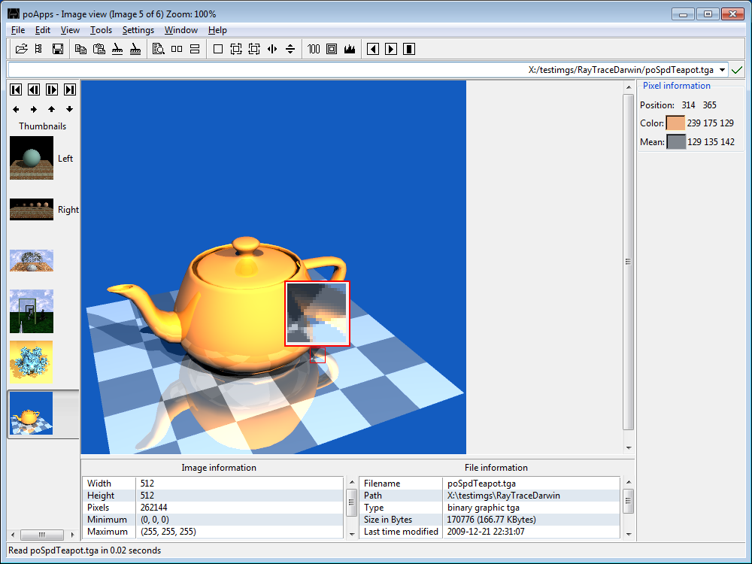Click the thumbnail list horizontal scrollbar handle

click(x=42, y=534)
